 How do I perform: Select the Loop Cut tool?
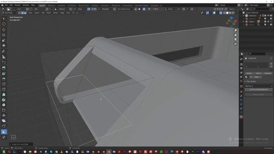[x=4, y=84]
